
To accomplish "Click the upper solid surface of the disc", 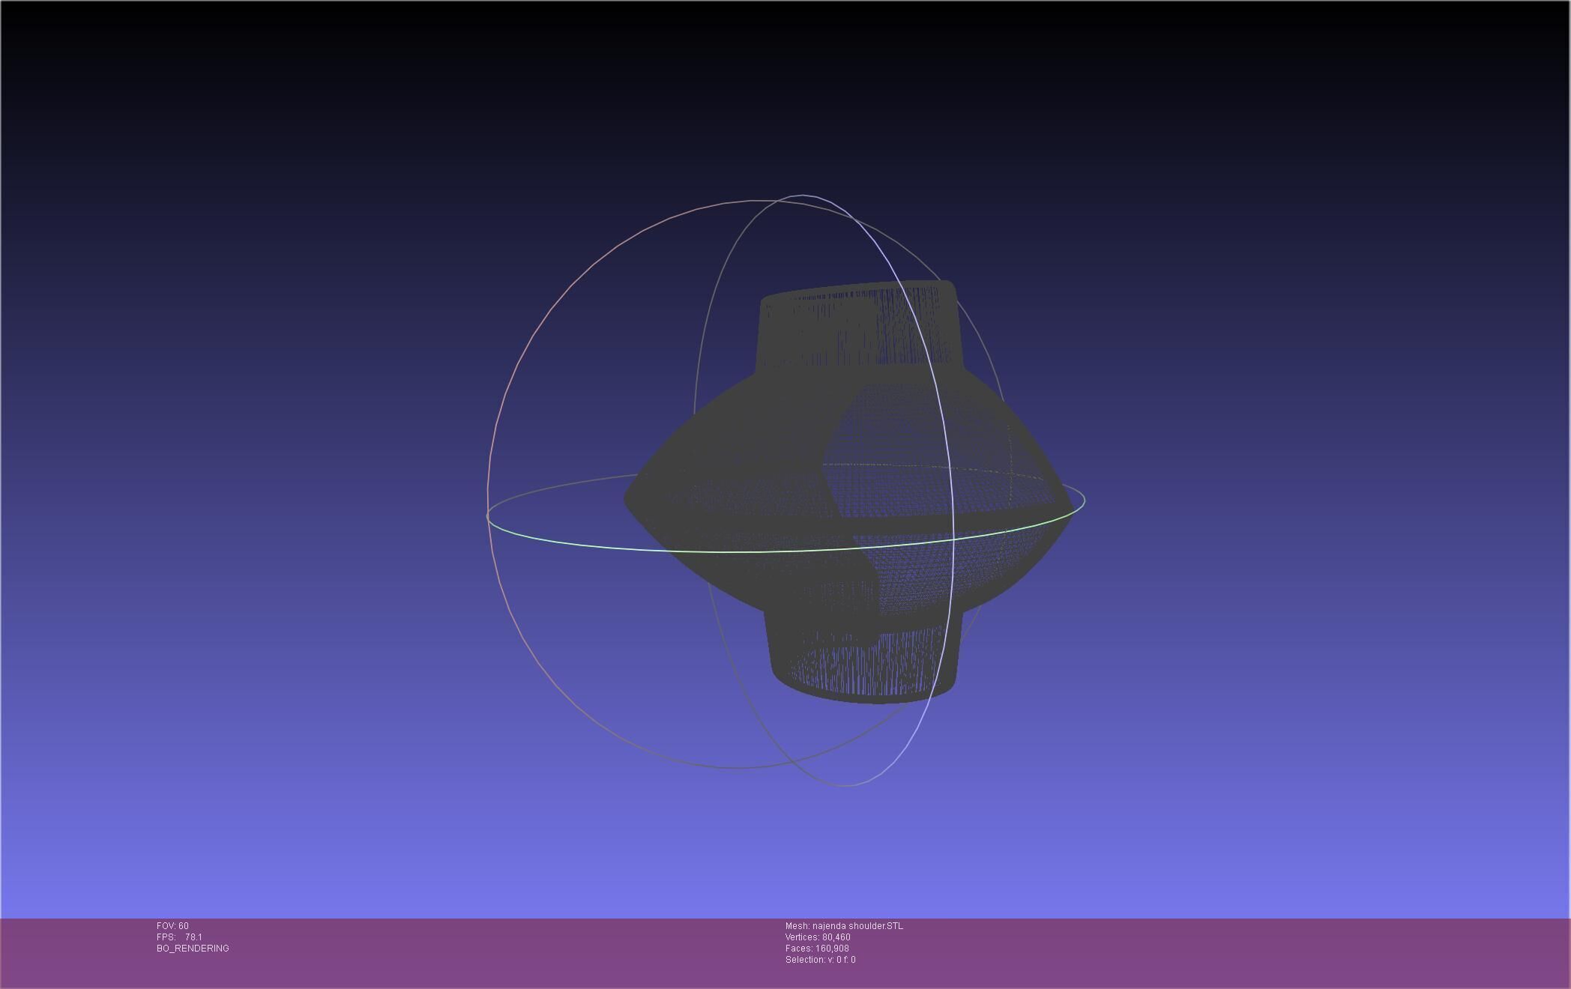I will click(x=735, y=435).
